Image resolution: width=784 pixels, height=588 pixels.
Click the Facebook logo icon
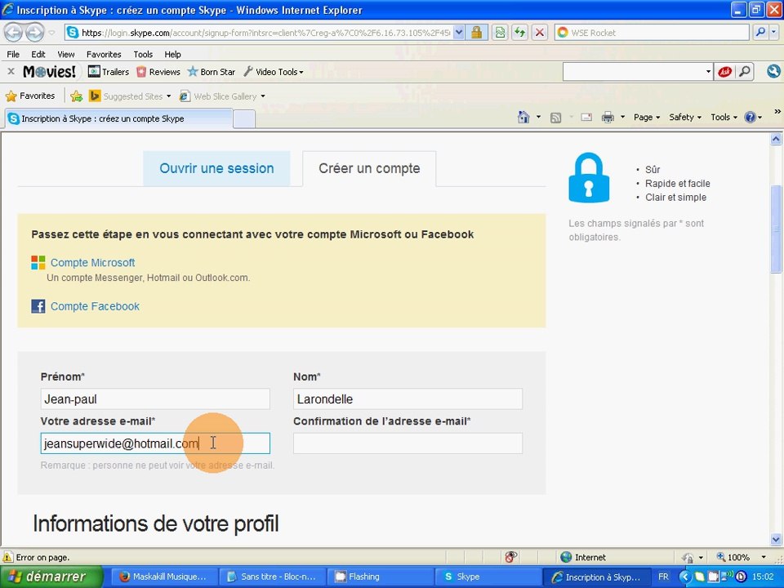pos(38,306)
